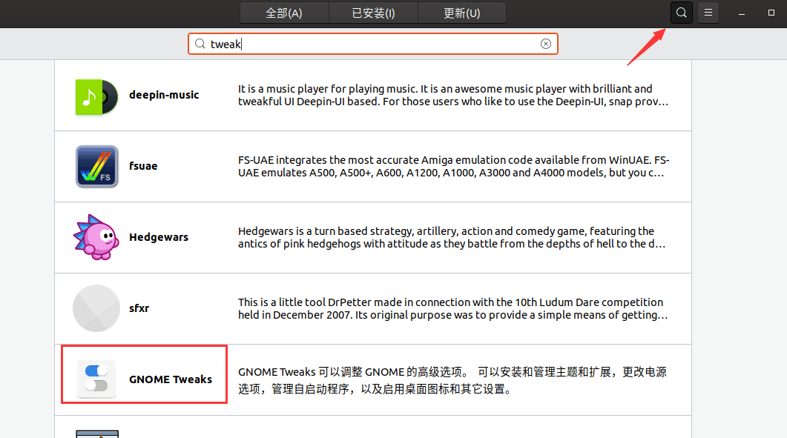Click magnifier icon inside search box
Image resolution: width=787 pixels, height=438 pixels.
point(200,44)
